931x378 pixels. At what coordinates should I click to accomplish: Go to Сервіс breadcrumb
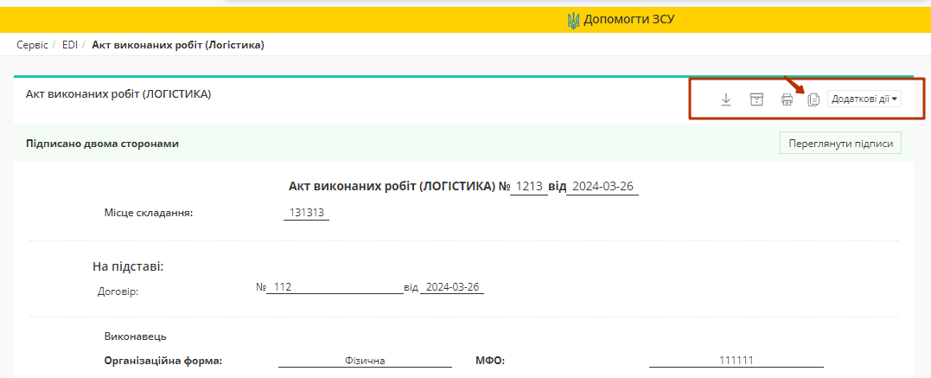(x=32, y=45)
